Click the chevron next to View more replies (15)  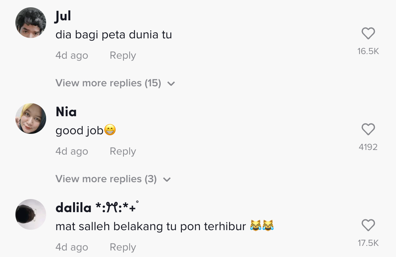pos(171,84)
